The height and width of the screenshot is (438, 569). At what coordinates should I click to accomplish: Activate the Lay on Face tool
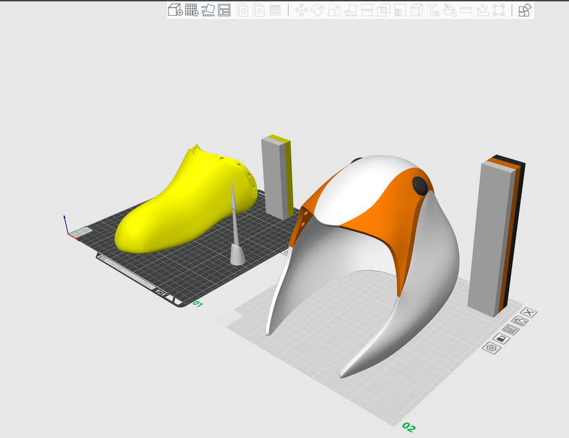pyautogui.click(x=351, y=10)
